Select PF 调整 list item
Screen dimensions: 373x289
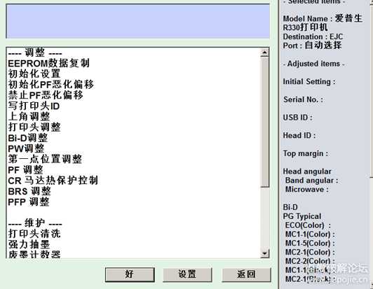pos(25,170)
